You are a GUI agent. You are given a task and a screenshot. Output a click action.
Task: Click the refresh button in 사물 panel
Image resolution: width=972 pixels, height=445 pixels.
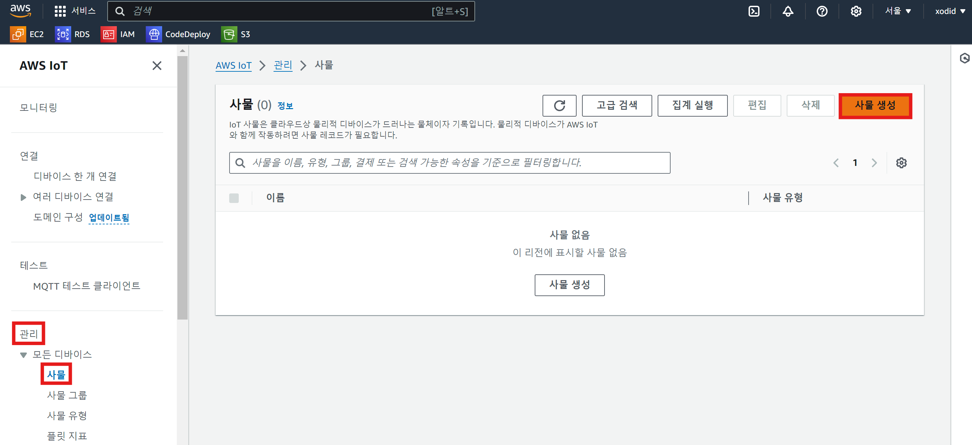pyautogui.click(x=559, y=105)
